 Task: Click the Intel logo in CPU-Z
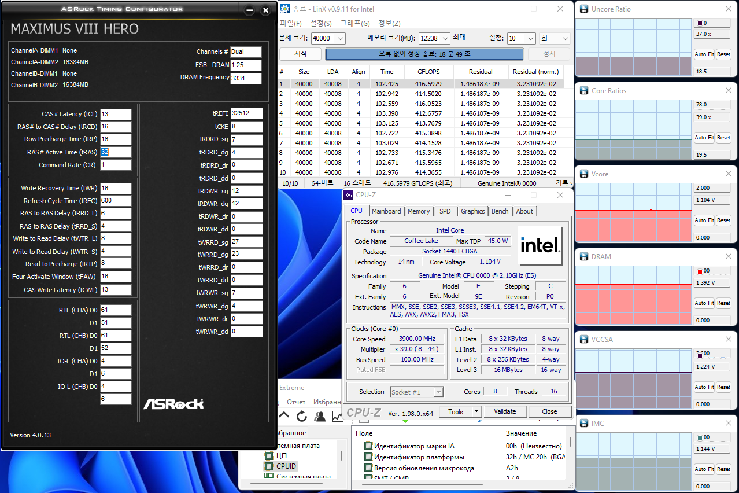[540, 245]
